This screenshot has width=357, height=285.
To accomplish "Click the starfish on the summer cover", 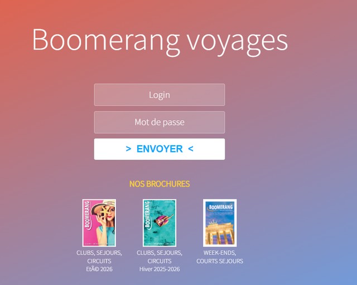I will click(x=105, y=210).
